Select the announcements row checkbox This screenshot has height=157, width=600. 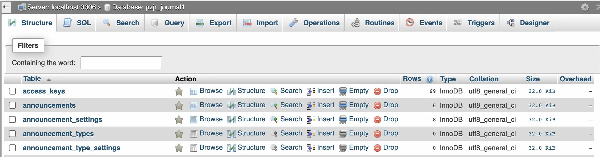tap(12, 105)
